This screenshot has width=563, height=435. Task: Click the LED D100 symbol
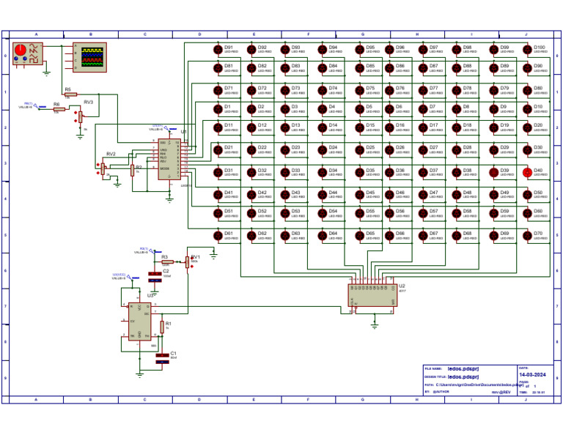[x=527, y=50]
